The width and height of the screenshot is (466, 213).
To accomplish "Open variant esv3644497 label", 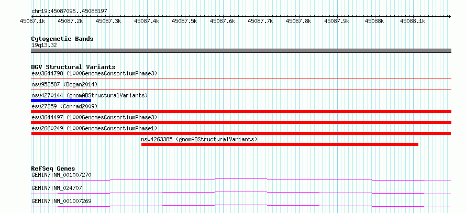I will pos(94,117).
